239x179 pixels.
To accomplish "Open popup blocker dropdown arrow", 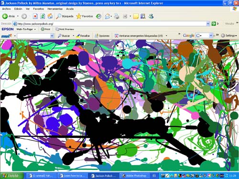I will click(166, 36).
